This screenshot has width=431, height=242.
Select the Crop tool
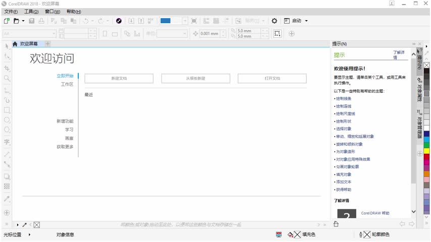pos(7,69)
